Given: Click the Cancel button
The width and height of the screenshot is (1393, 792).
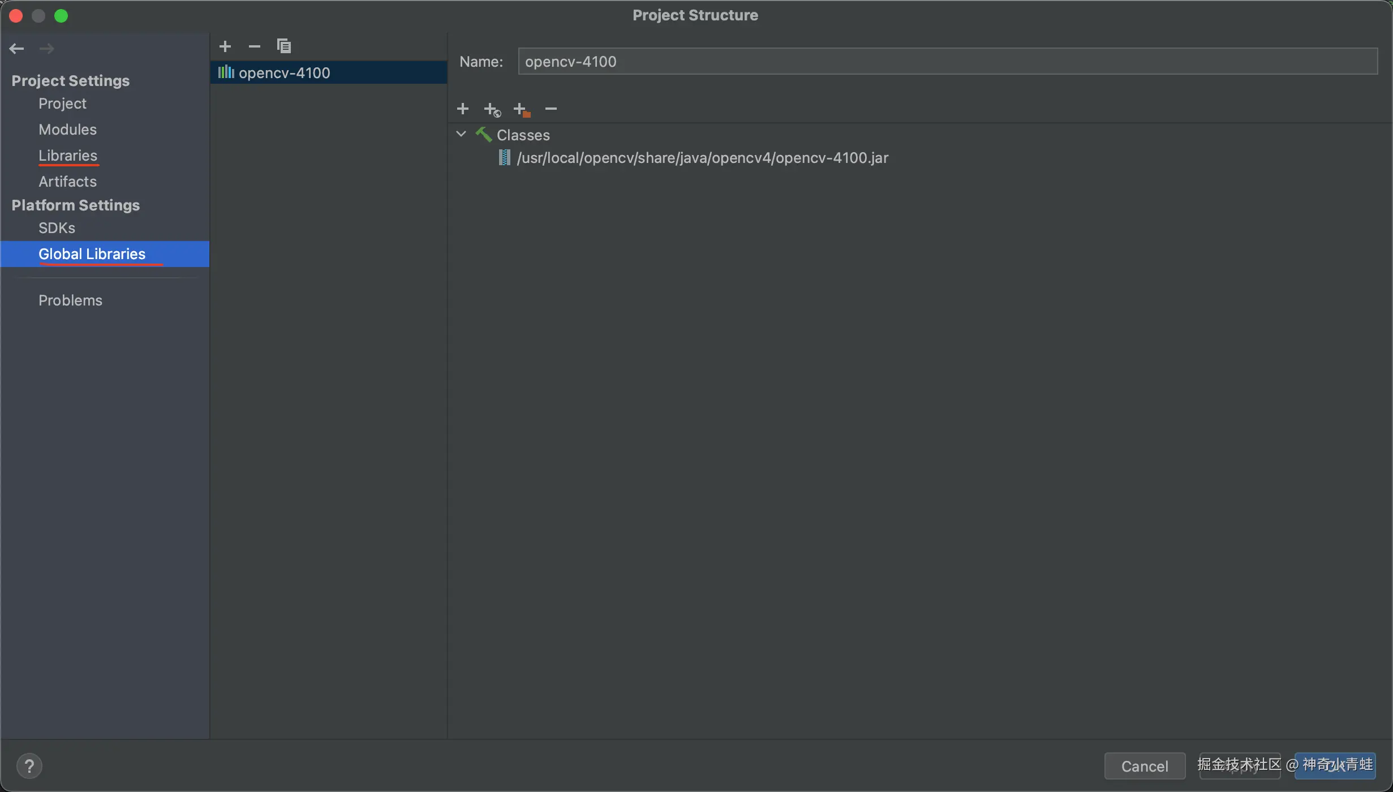Looking at the screenshot, I should click(1144, 766).
